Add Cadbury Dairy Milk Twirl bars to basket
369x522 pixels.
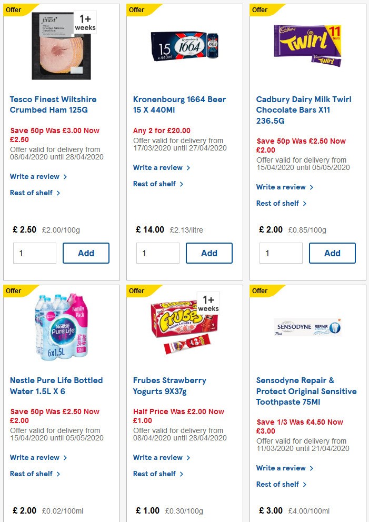[332, 253]
